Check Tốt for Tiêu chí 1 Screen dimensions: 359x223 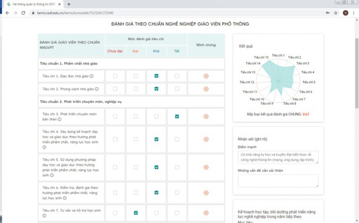coord(177,76)
